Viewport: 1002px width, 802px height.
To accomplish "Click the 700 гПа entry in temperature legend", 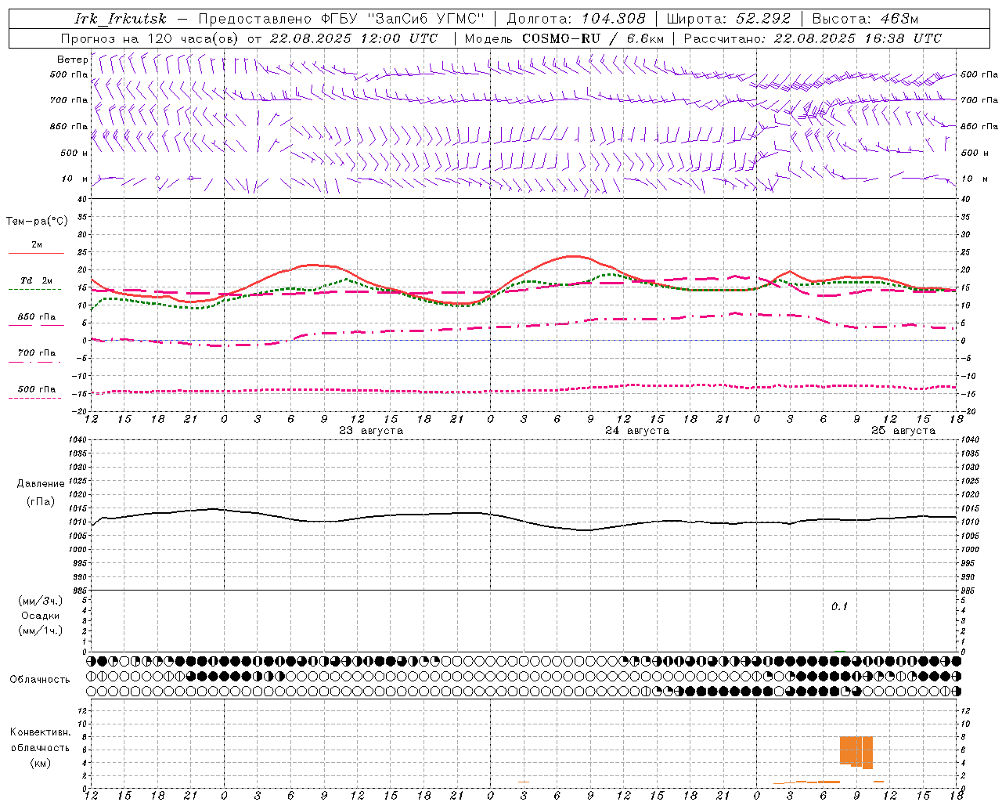I will 37,353.
